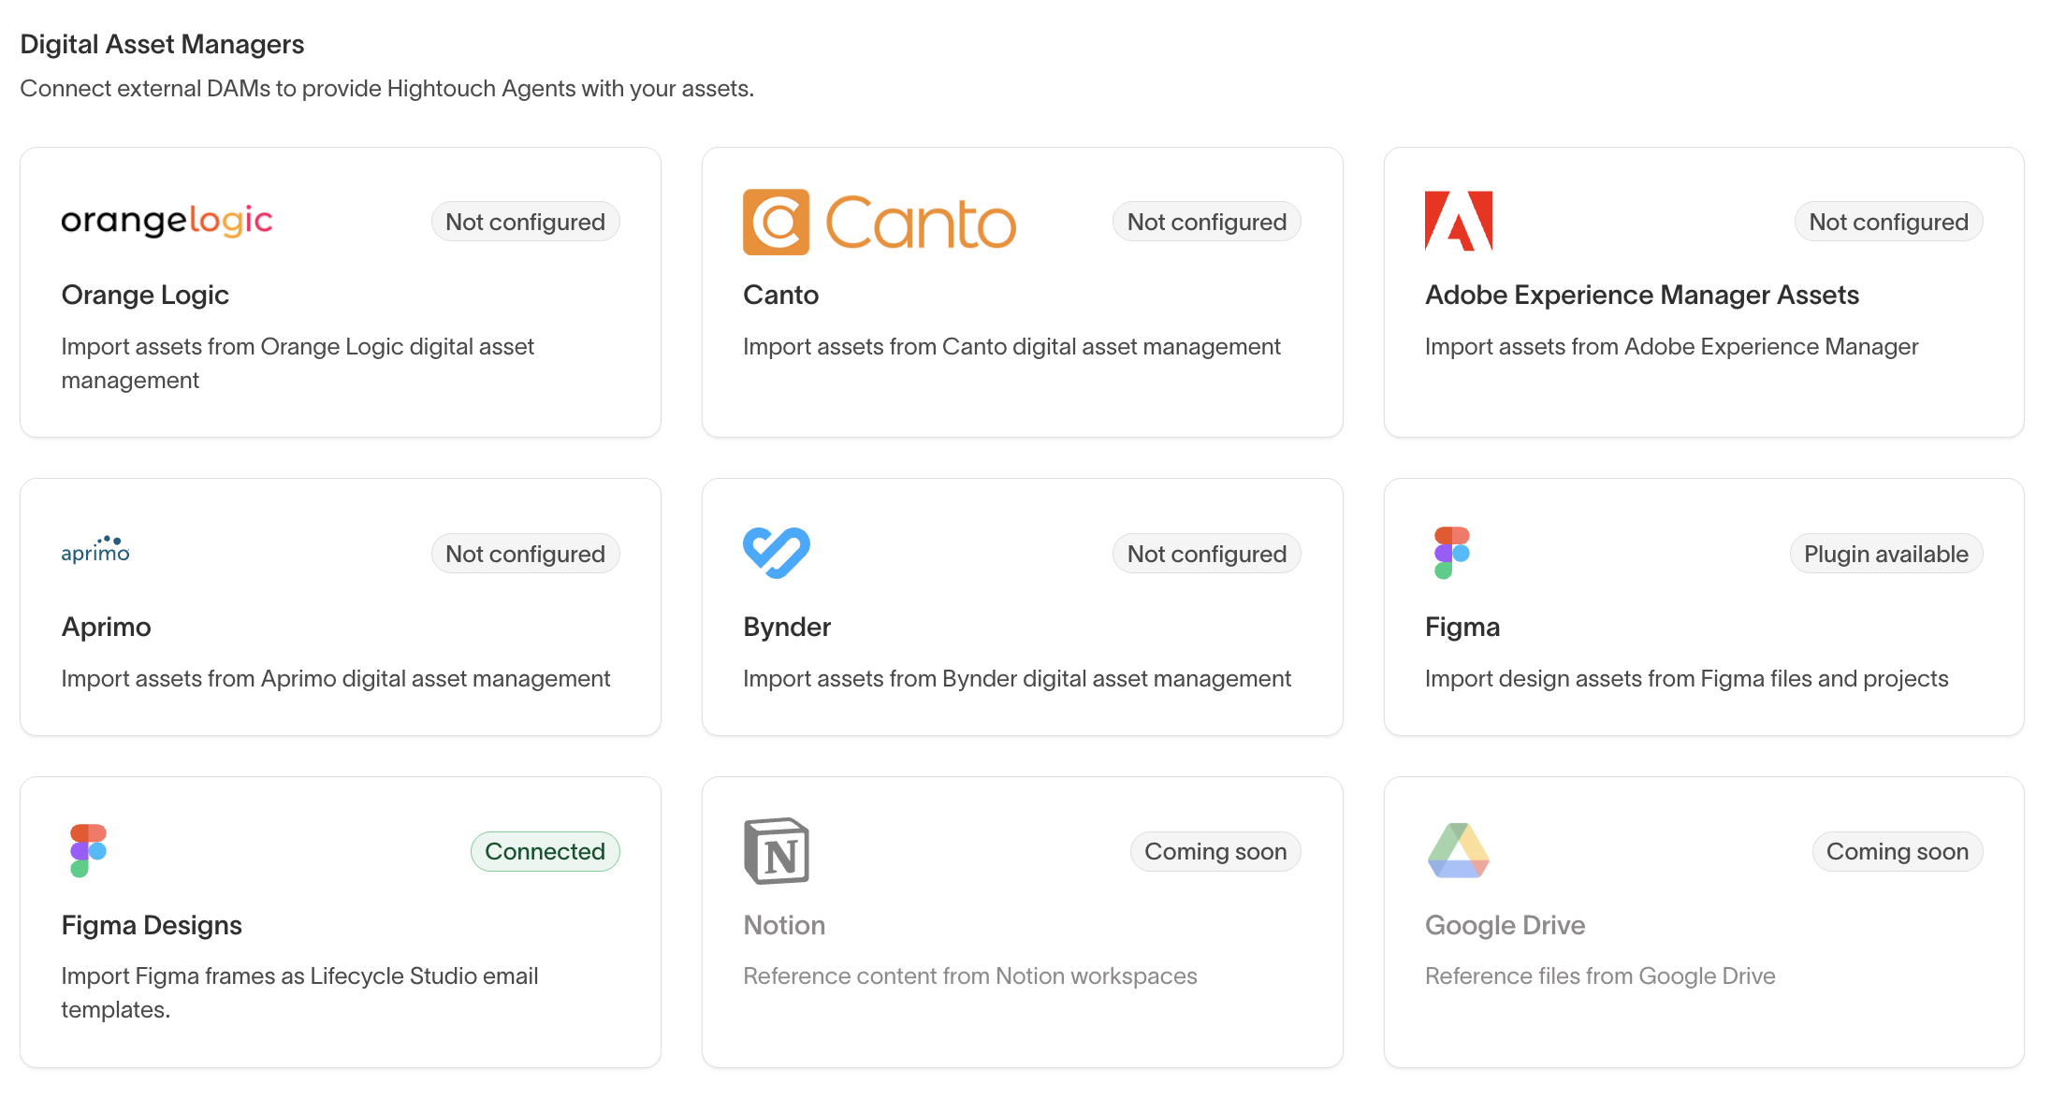The image size is (2051, 1098).
Task: Click 'Import Figma frames as Lifecycle Studio' text
Action: 299,992
